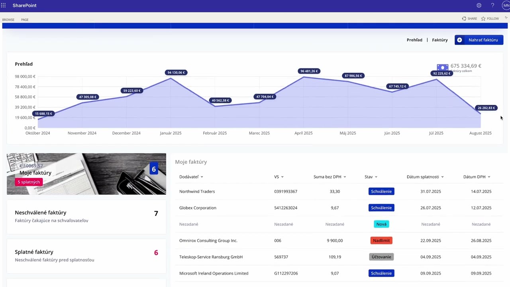Switch to the Prehľad view
The width and height of the screenshot is (510, 287).
tap(414, 40)
